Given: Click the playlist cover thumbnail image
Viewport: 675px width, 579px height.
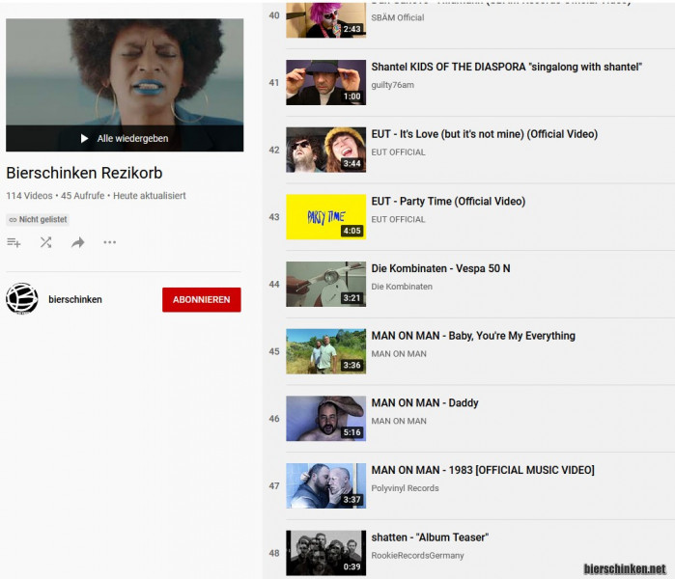Looking at the screenshot, I should point(125,85).
